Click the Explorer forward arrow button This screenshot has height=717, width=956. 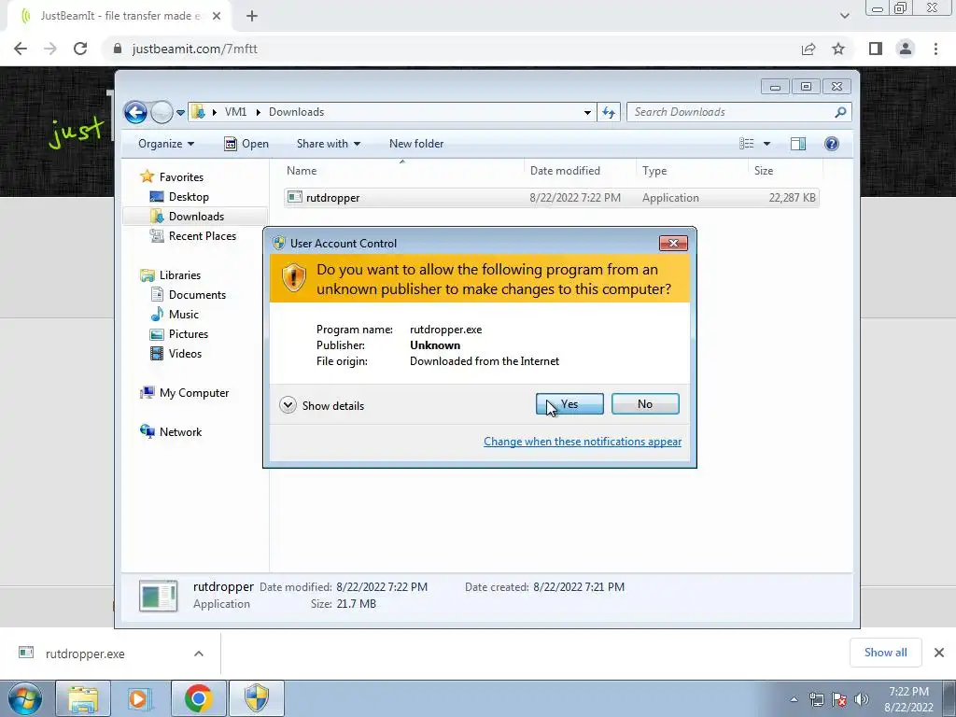pos(162,112)
